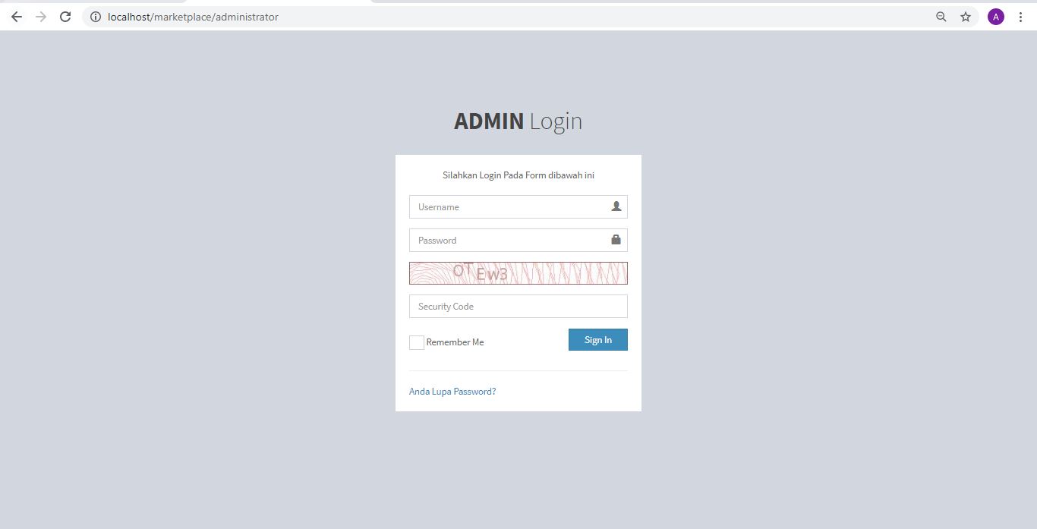Click the browser reload icon
This screenshot has width=1037, height=529.
(x=65, y=16)
